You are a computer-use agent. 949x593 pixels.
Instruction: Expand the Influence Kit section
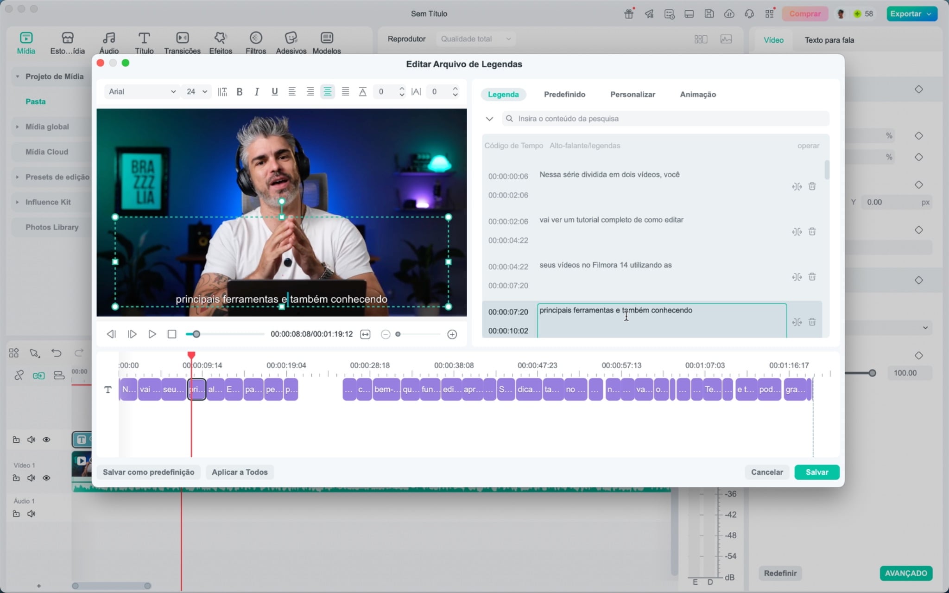point(18,202)
